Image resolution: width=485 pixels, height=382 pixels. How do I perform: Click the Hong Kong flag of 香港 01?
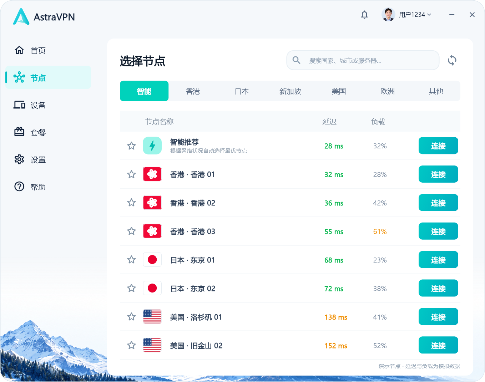pyautogui.click(x=152, y=174)
